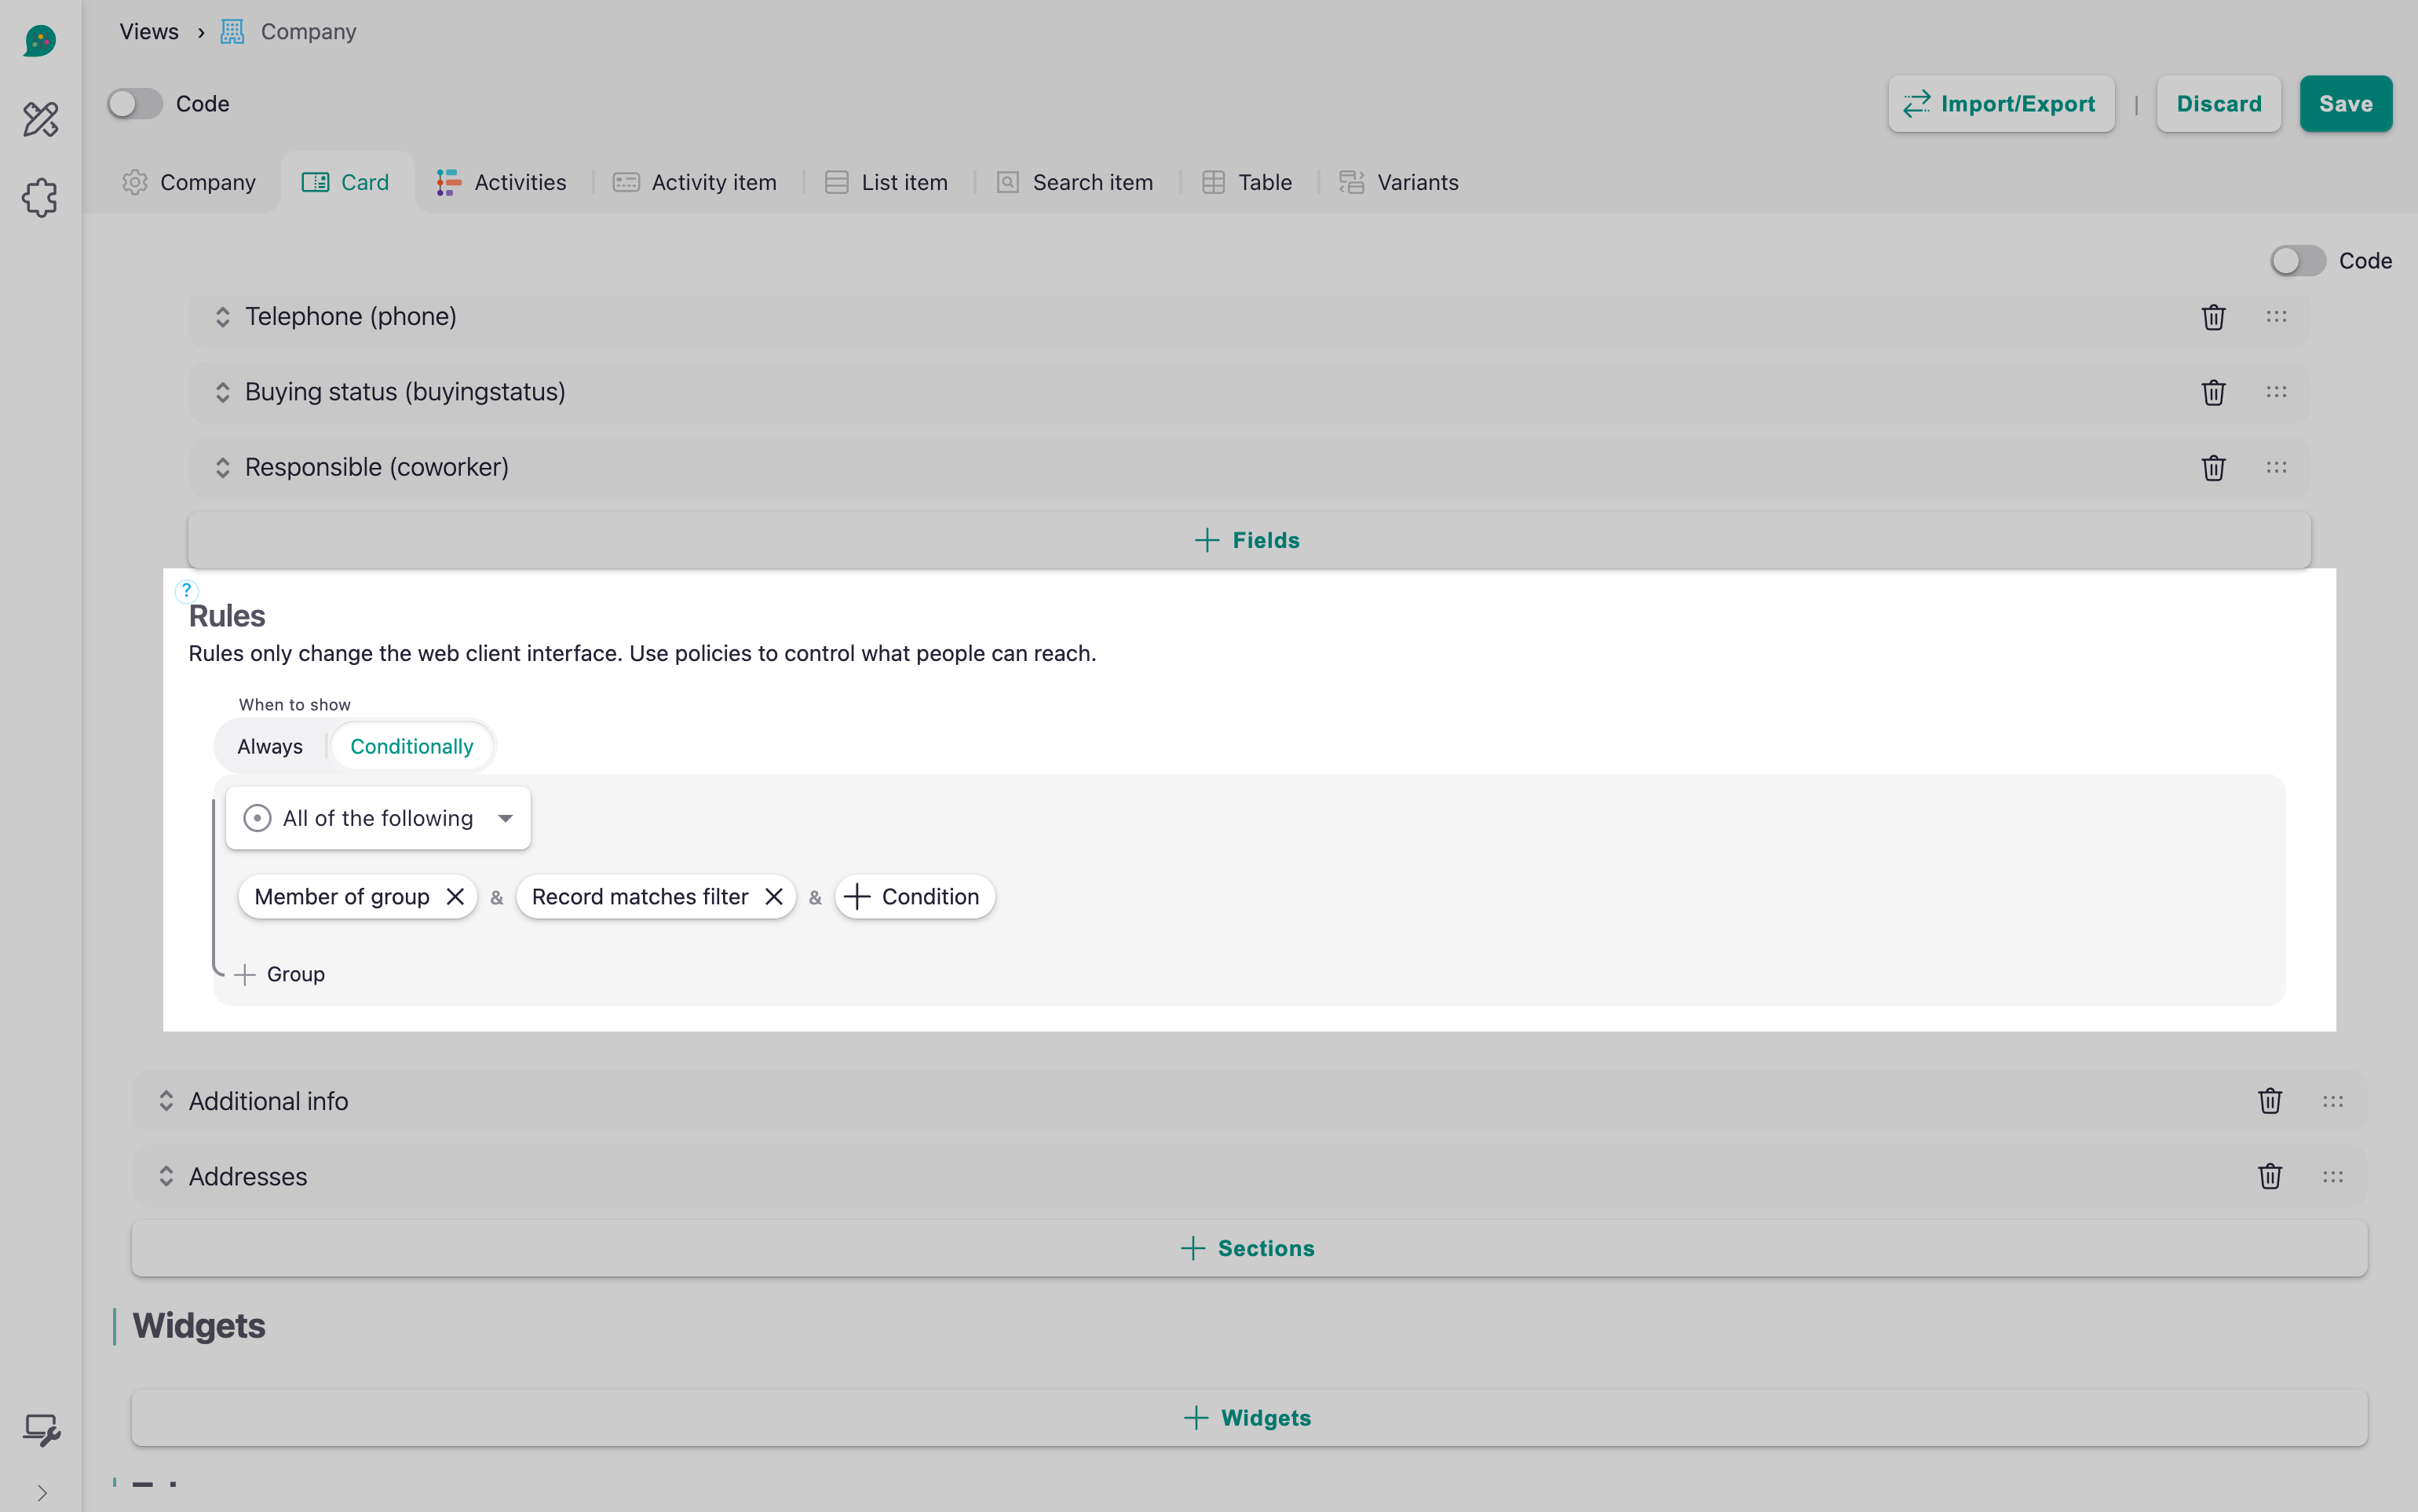Open Import/Export
Viewport: 2418px width, 1512px height.
pos(2001,104)
